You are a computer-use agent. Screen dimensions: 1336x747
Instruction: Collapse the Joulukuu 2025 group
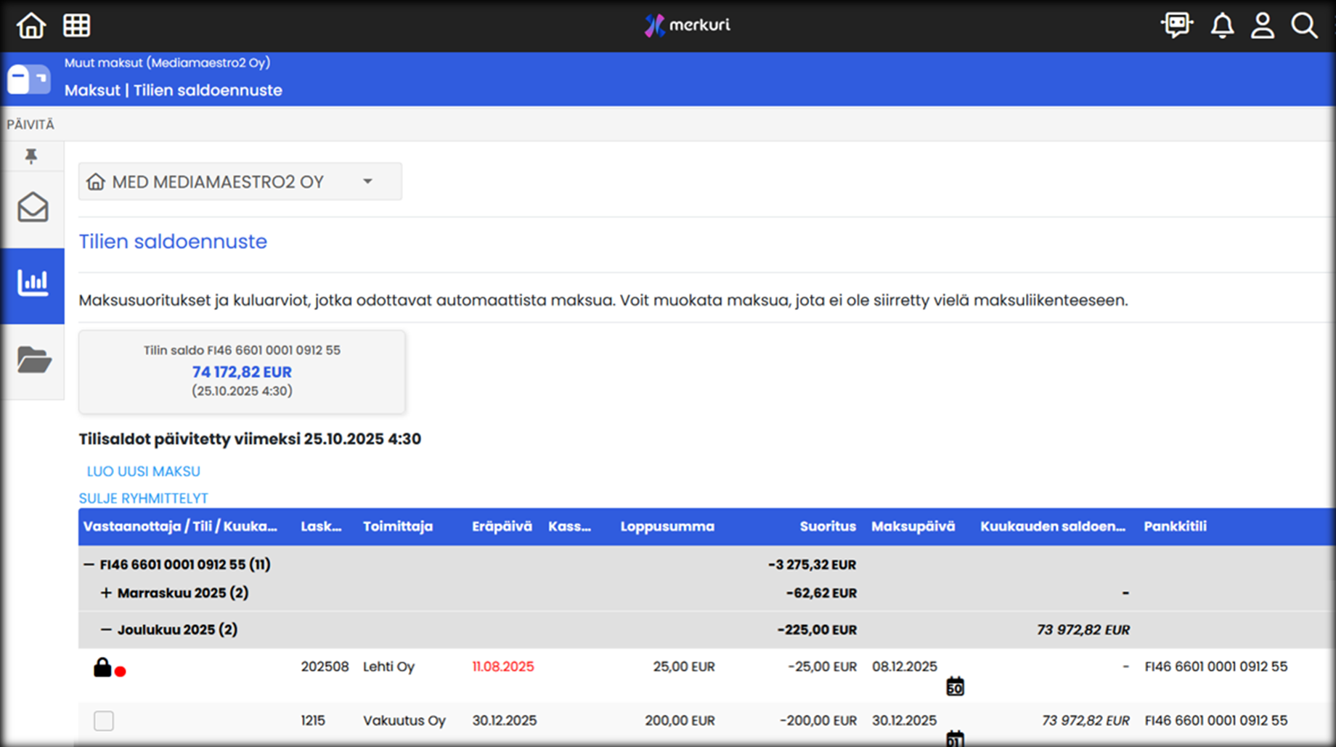(106, 629)
